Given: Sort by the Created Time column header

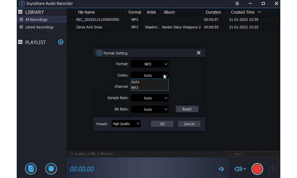Looking at the screenshot, I should (x=242, y=12).
